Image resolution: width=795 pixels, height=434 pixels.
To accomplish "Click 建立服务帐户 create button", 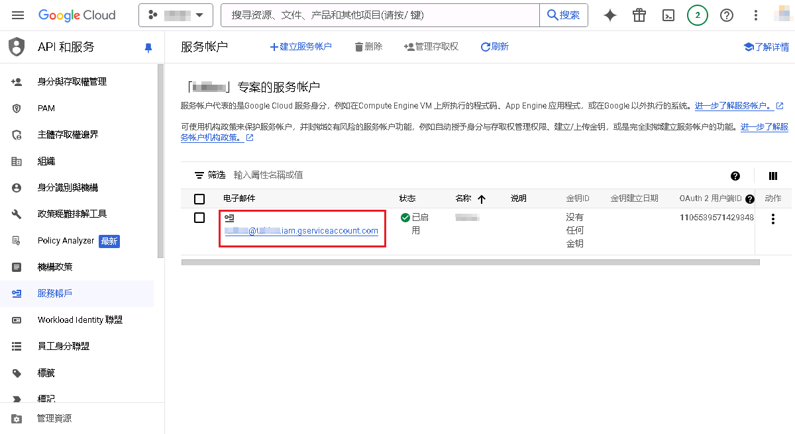I will 301,47.
